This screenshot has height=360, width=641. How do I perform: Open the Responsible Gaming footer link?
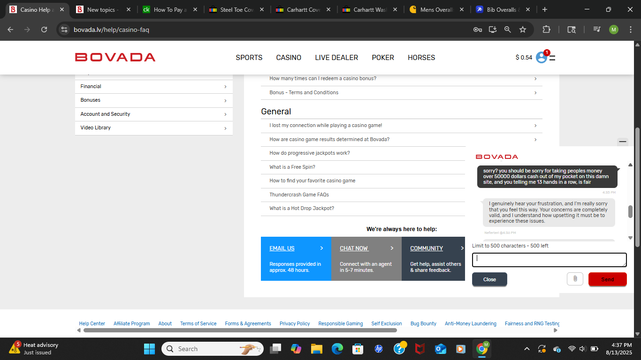(340, 323)
